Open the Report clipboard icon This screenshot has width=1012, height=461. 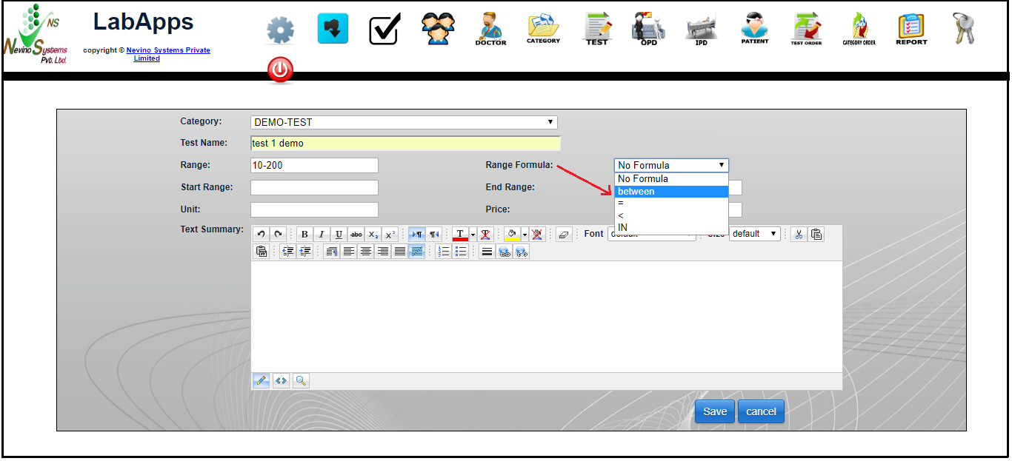click(911, 30)
